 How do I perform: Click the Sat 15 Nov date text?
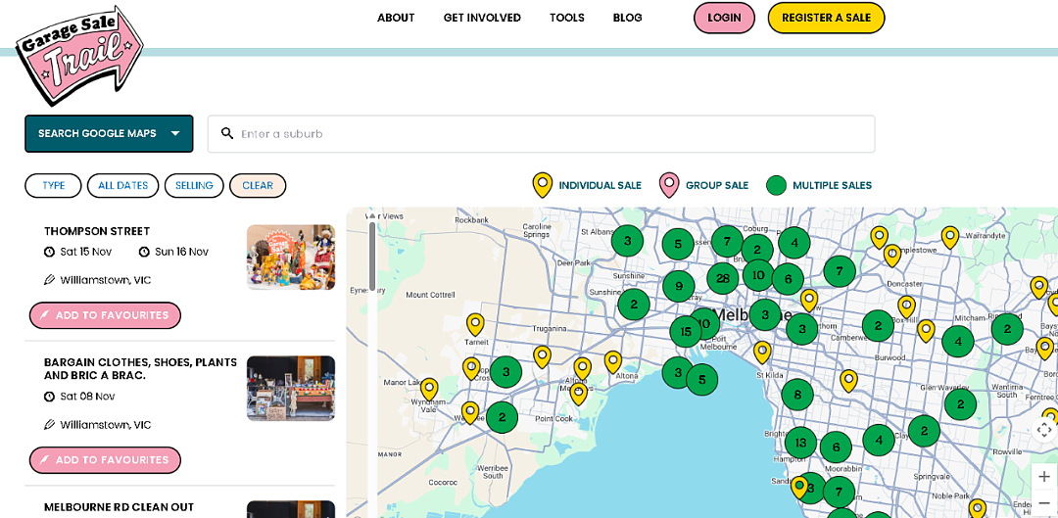pyautogui.click(x=85, y=252)
